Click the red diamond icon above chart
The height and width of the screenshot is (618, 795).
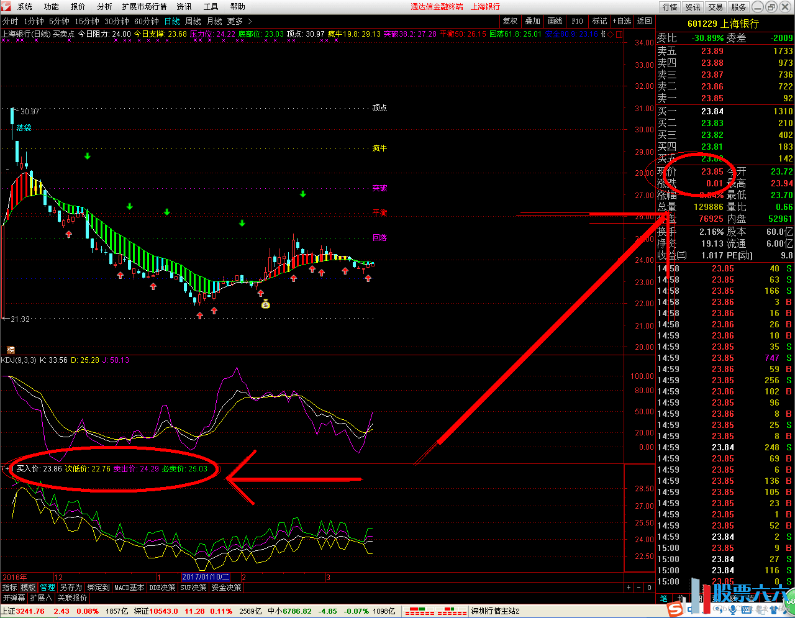[610, 34]
